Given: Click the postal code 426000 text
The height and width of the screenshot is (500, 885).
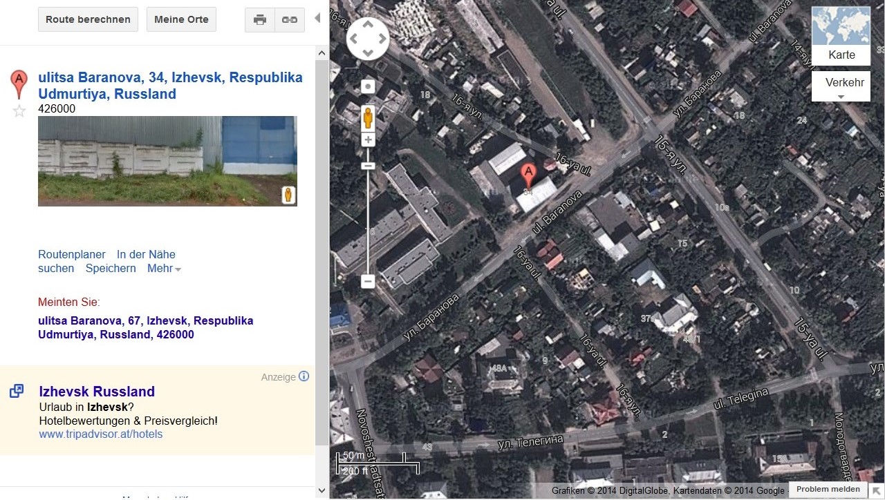Looking at the screenshot, I should click(x=57, y=109).
